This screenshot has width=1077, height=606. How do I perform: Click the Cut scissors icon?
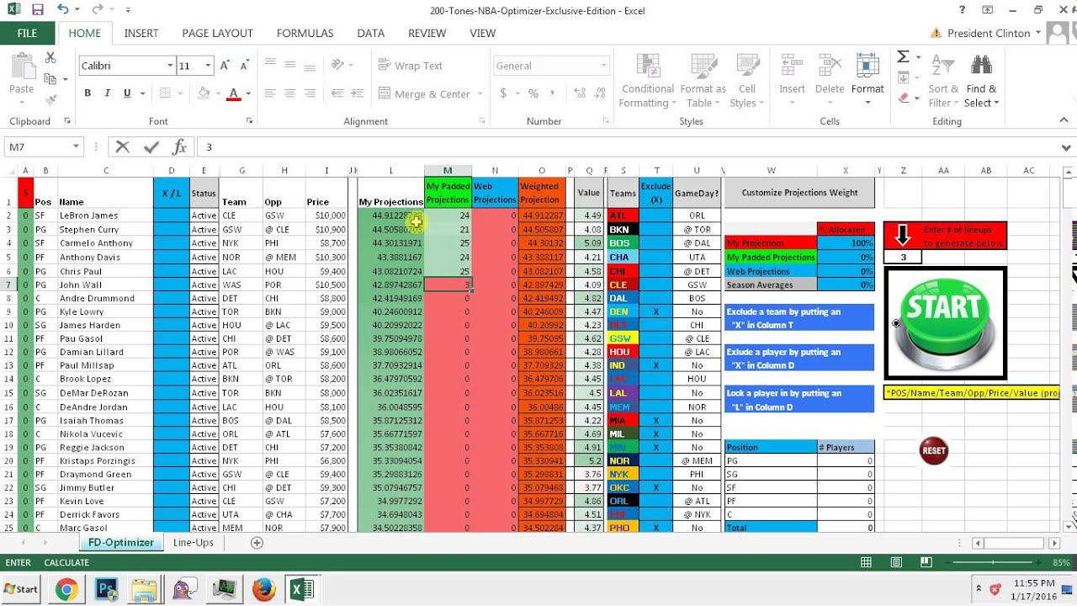coord(50,58)
